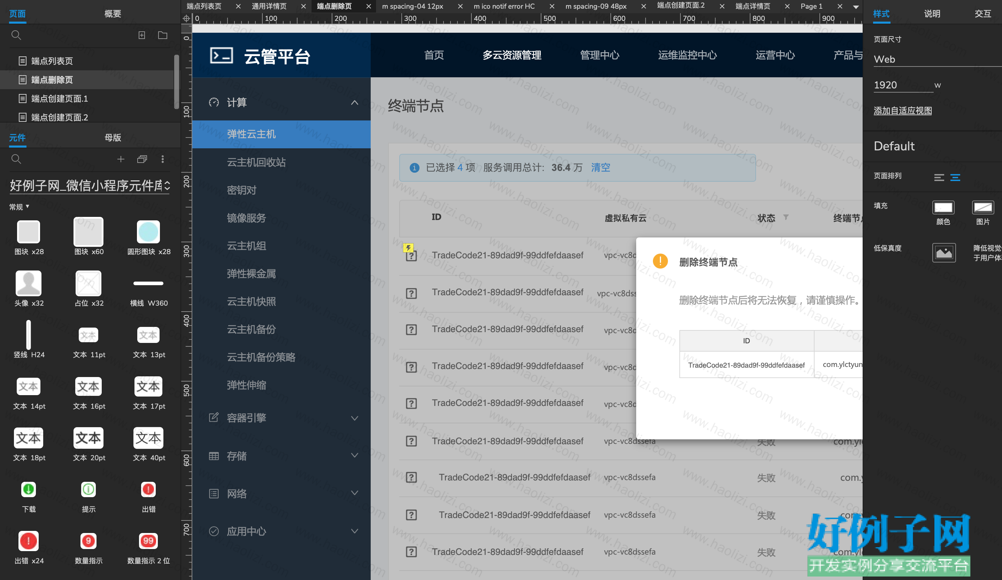1002x580 pixels.
Task: Click the yellow lightning interaction marker
Action: point(408,248)
